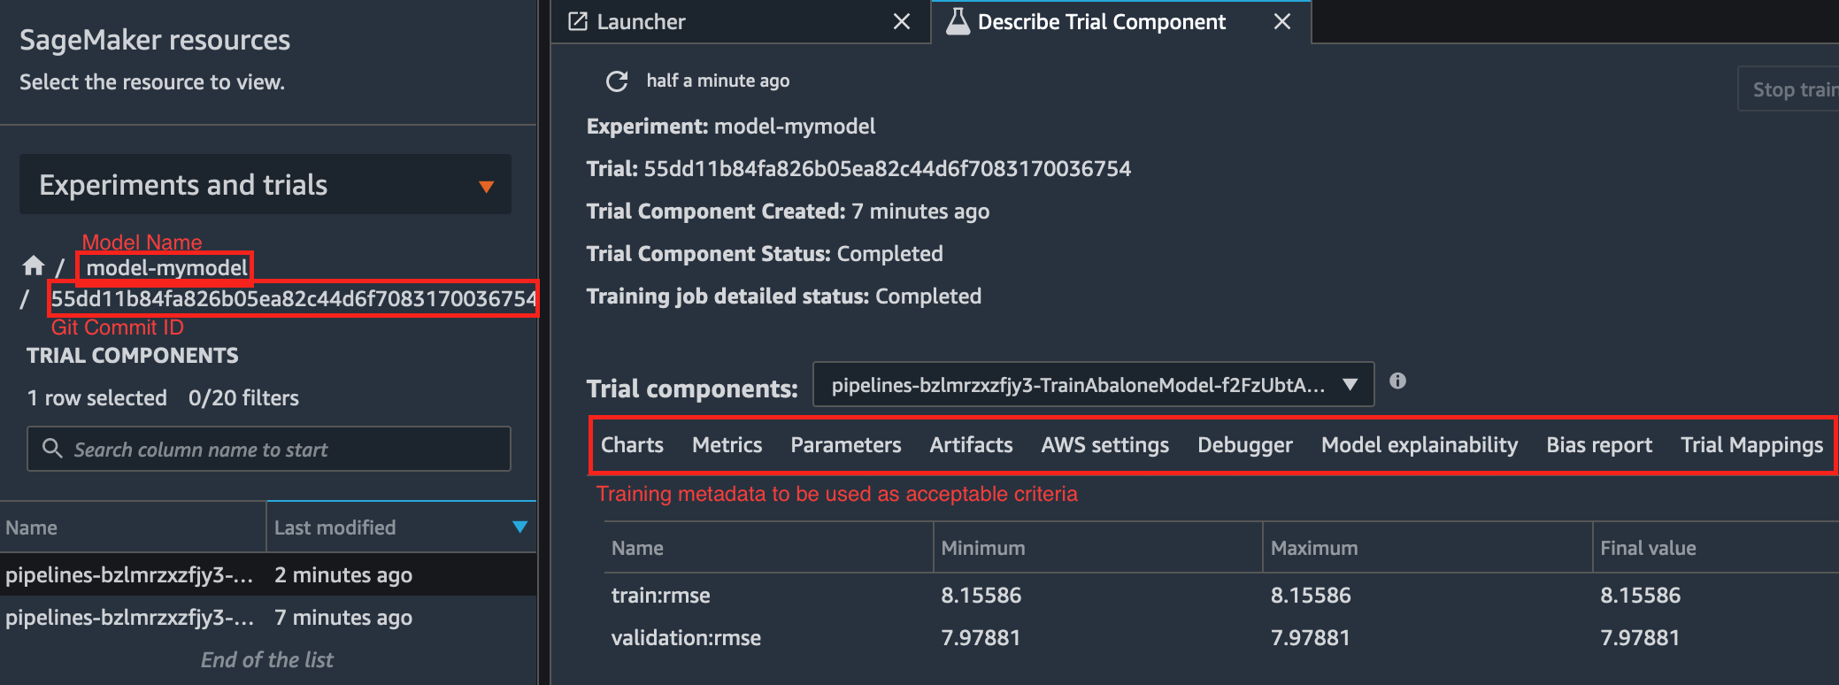Open the Model explainability tab

click(x=1420, y=445)
